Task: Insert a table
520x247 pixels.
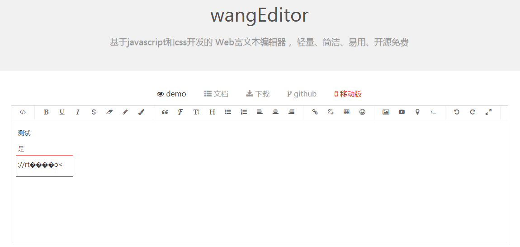Action: [346, 112]
